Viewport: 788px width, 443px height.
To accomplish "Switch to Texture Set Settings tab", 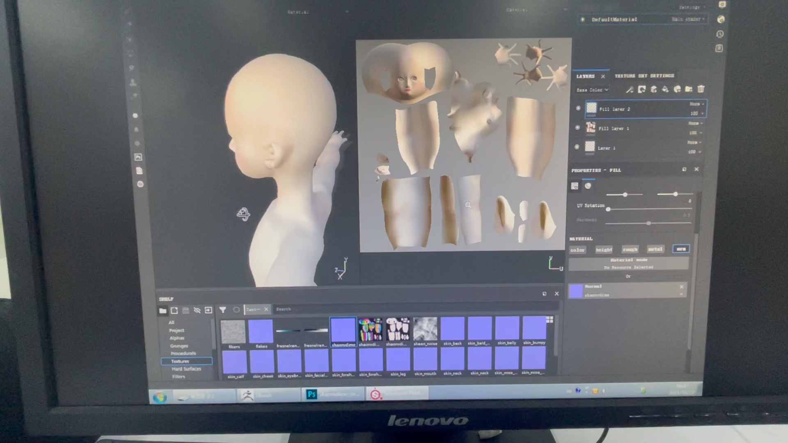I will (x=644, y=76).
